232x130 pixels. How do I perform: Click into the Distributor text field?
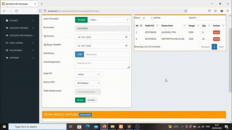click(x=107, y=55)
